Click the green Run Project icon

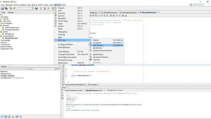click(x=48, y=8)
